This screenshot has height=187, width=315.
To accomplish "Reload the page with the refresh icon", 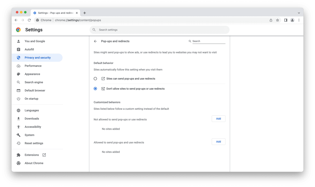I will tap(29, 20).
